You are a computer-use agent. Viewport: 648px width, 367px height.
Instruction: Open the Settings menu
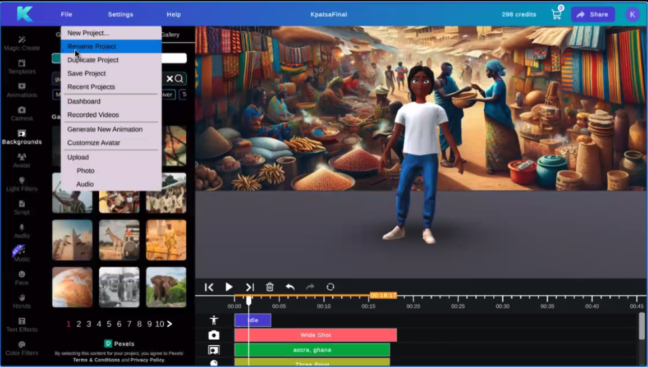point(120,14)
